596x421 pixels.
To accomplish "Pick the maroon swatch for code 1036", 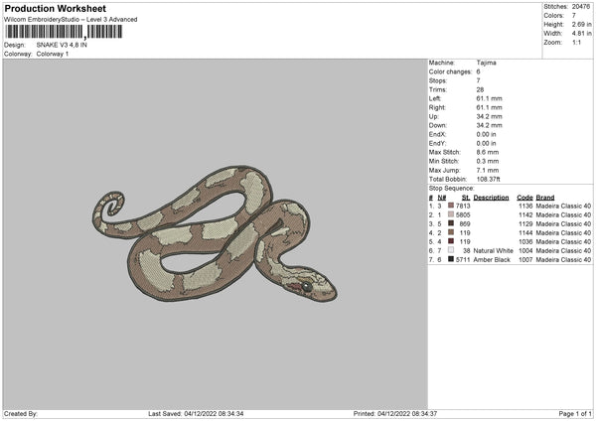I will [x=451, y=241].
